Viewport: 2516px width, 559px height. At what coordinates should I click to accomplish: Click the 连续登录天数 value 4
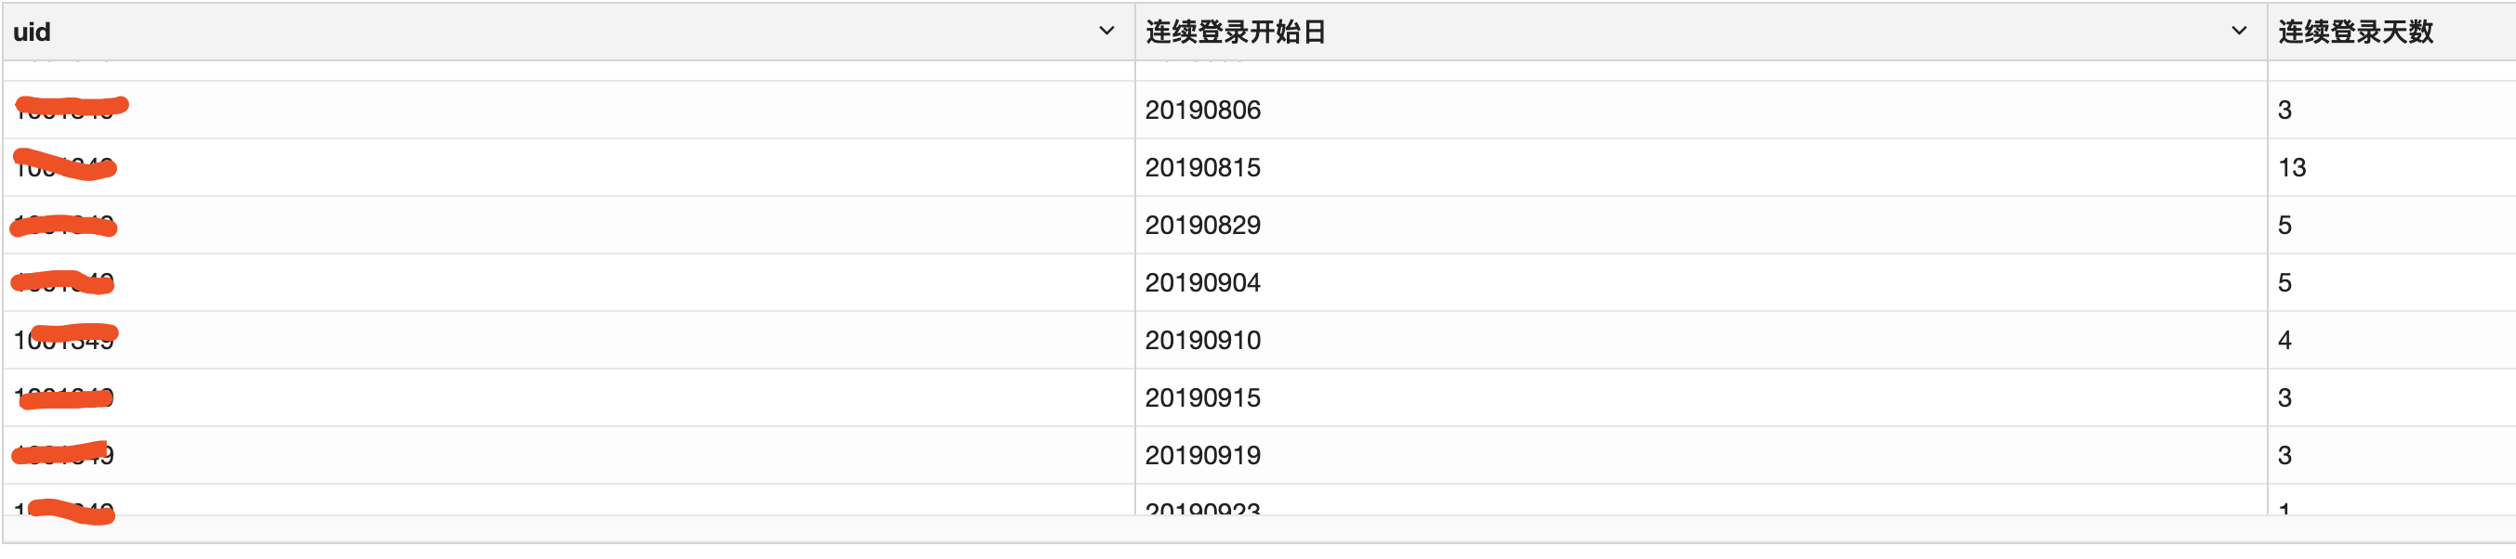pyautogui.click(x=2287, y=341)
